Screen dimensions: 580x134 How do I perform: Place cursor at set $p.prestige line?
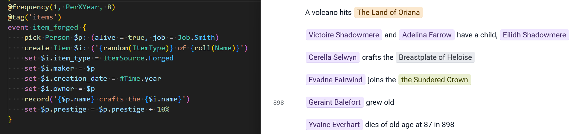click(x=97, y=109)
